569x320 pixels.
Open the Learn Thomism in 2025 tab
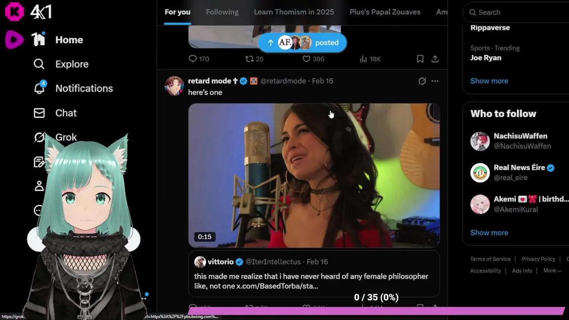294,12
